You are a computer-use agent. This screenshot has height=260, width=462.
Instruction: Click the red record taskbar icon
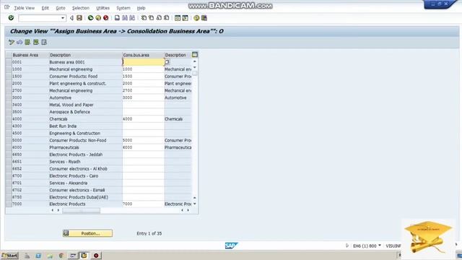[x=96, y=256]
